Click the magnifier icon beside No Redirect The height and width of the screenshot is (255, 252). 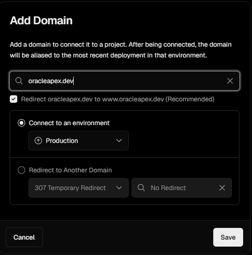click(x=141, y=188)
